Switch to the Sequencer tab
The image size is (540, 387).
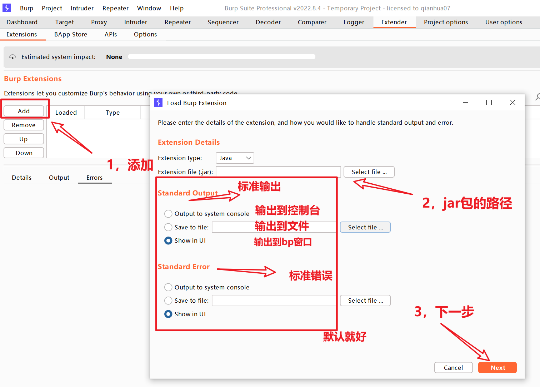[223, 22]
